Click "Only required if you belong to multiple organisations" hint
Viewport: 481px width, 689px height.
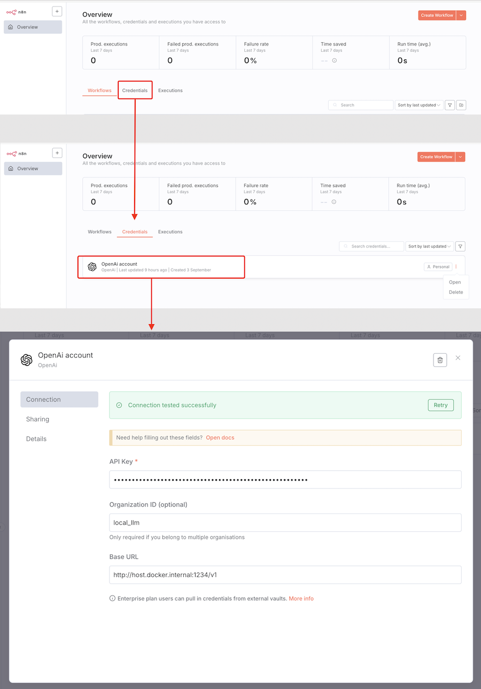coord(177,537)
